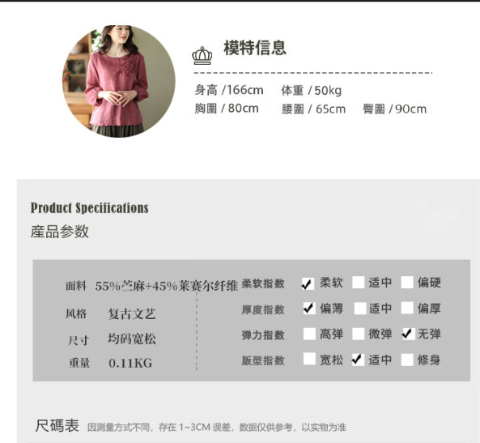This screenshot has height=443, width=480.
Task: Tick the 适中 checkbox in 柔软指数 row
Action: (x=358, y=283)
